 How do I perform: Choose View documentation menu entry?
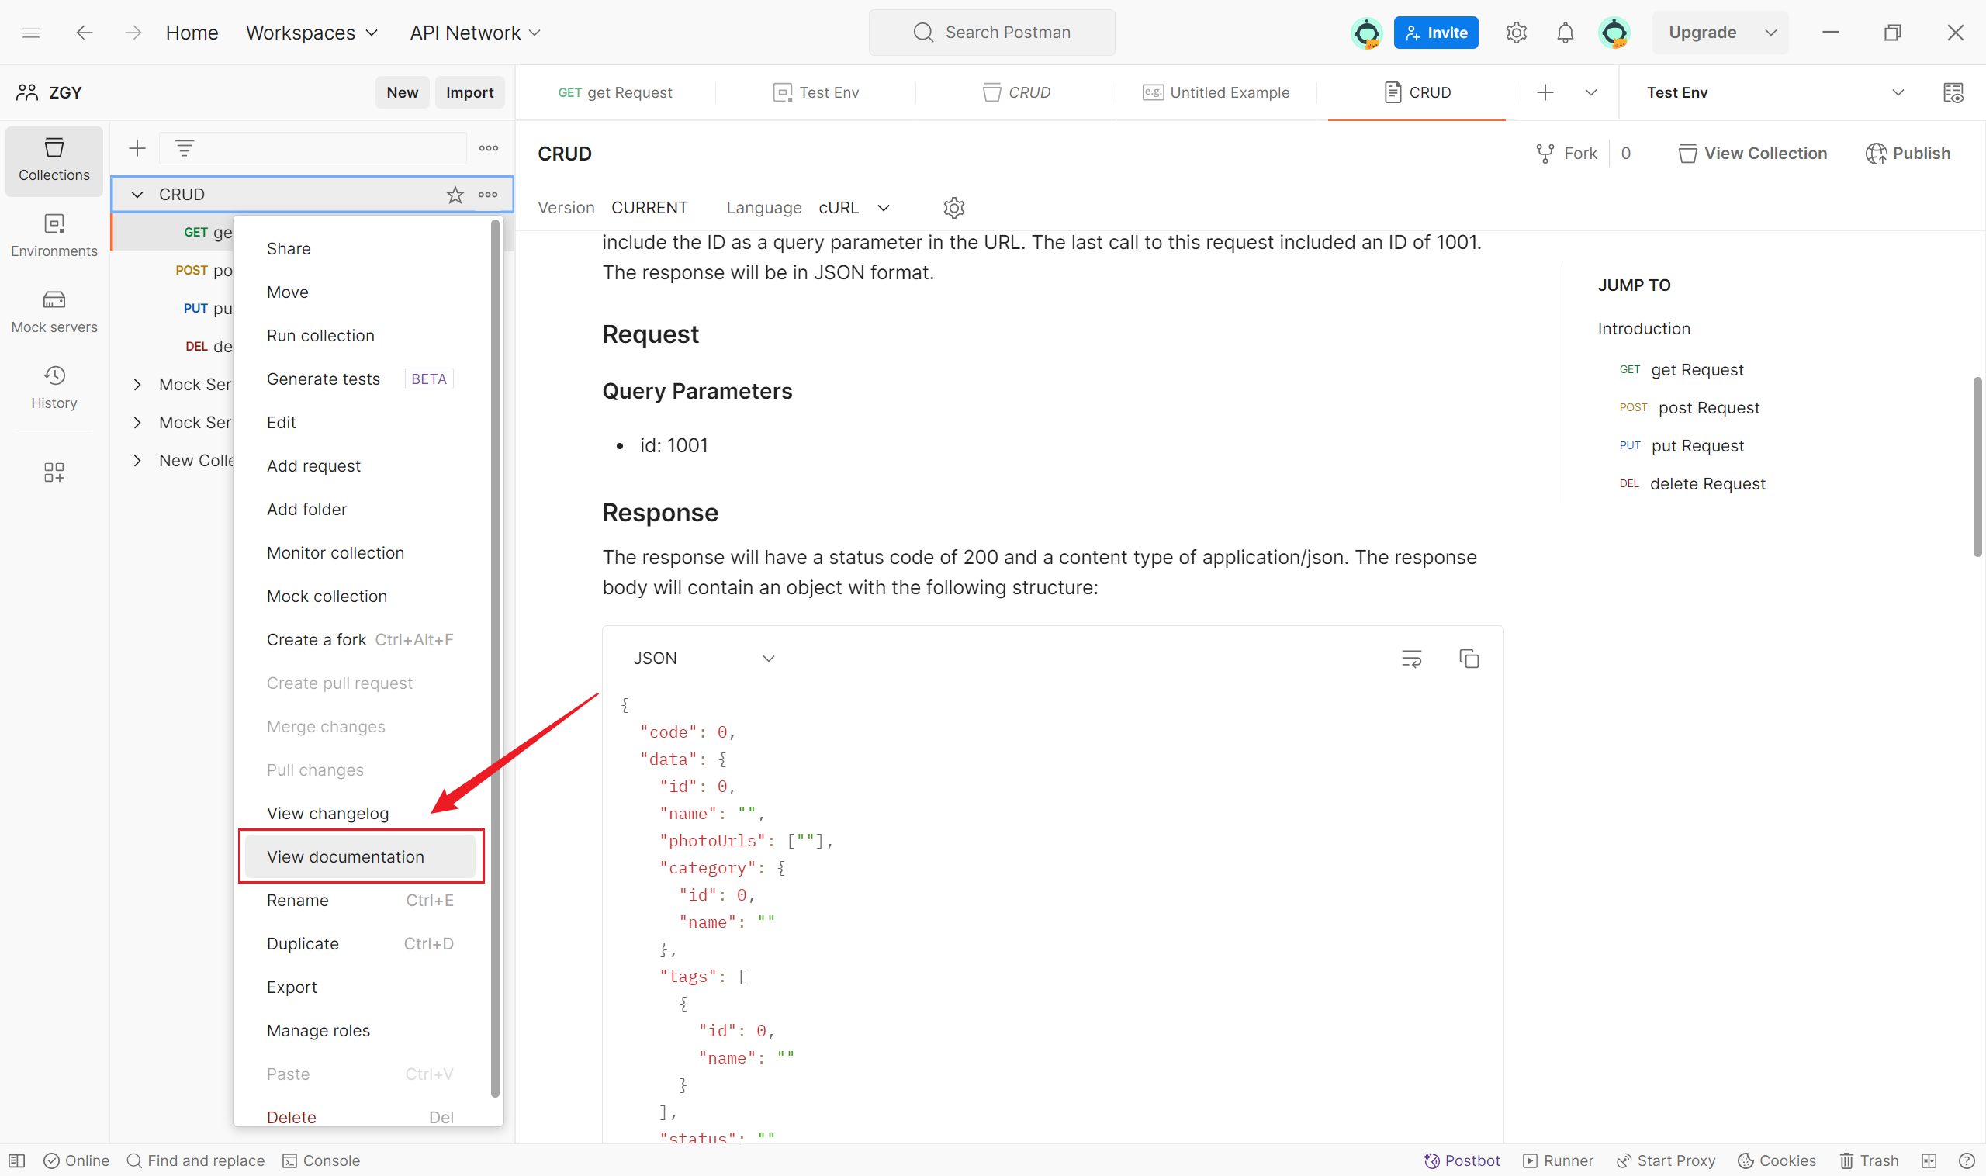(361, 856)
